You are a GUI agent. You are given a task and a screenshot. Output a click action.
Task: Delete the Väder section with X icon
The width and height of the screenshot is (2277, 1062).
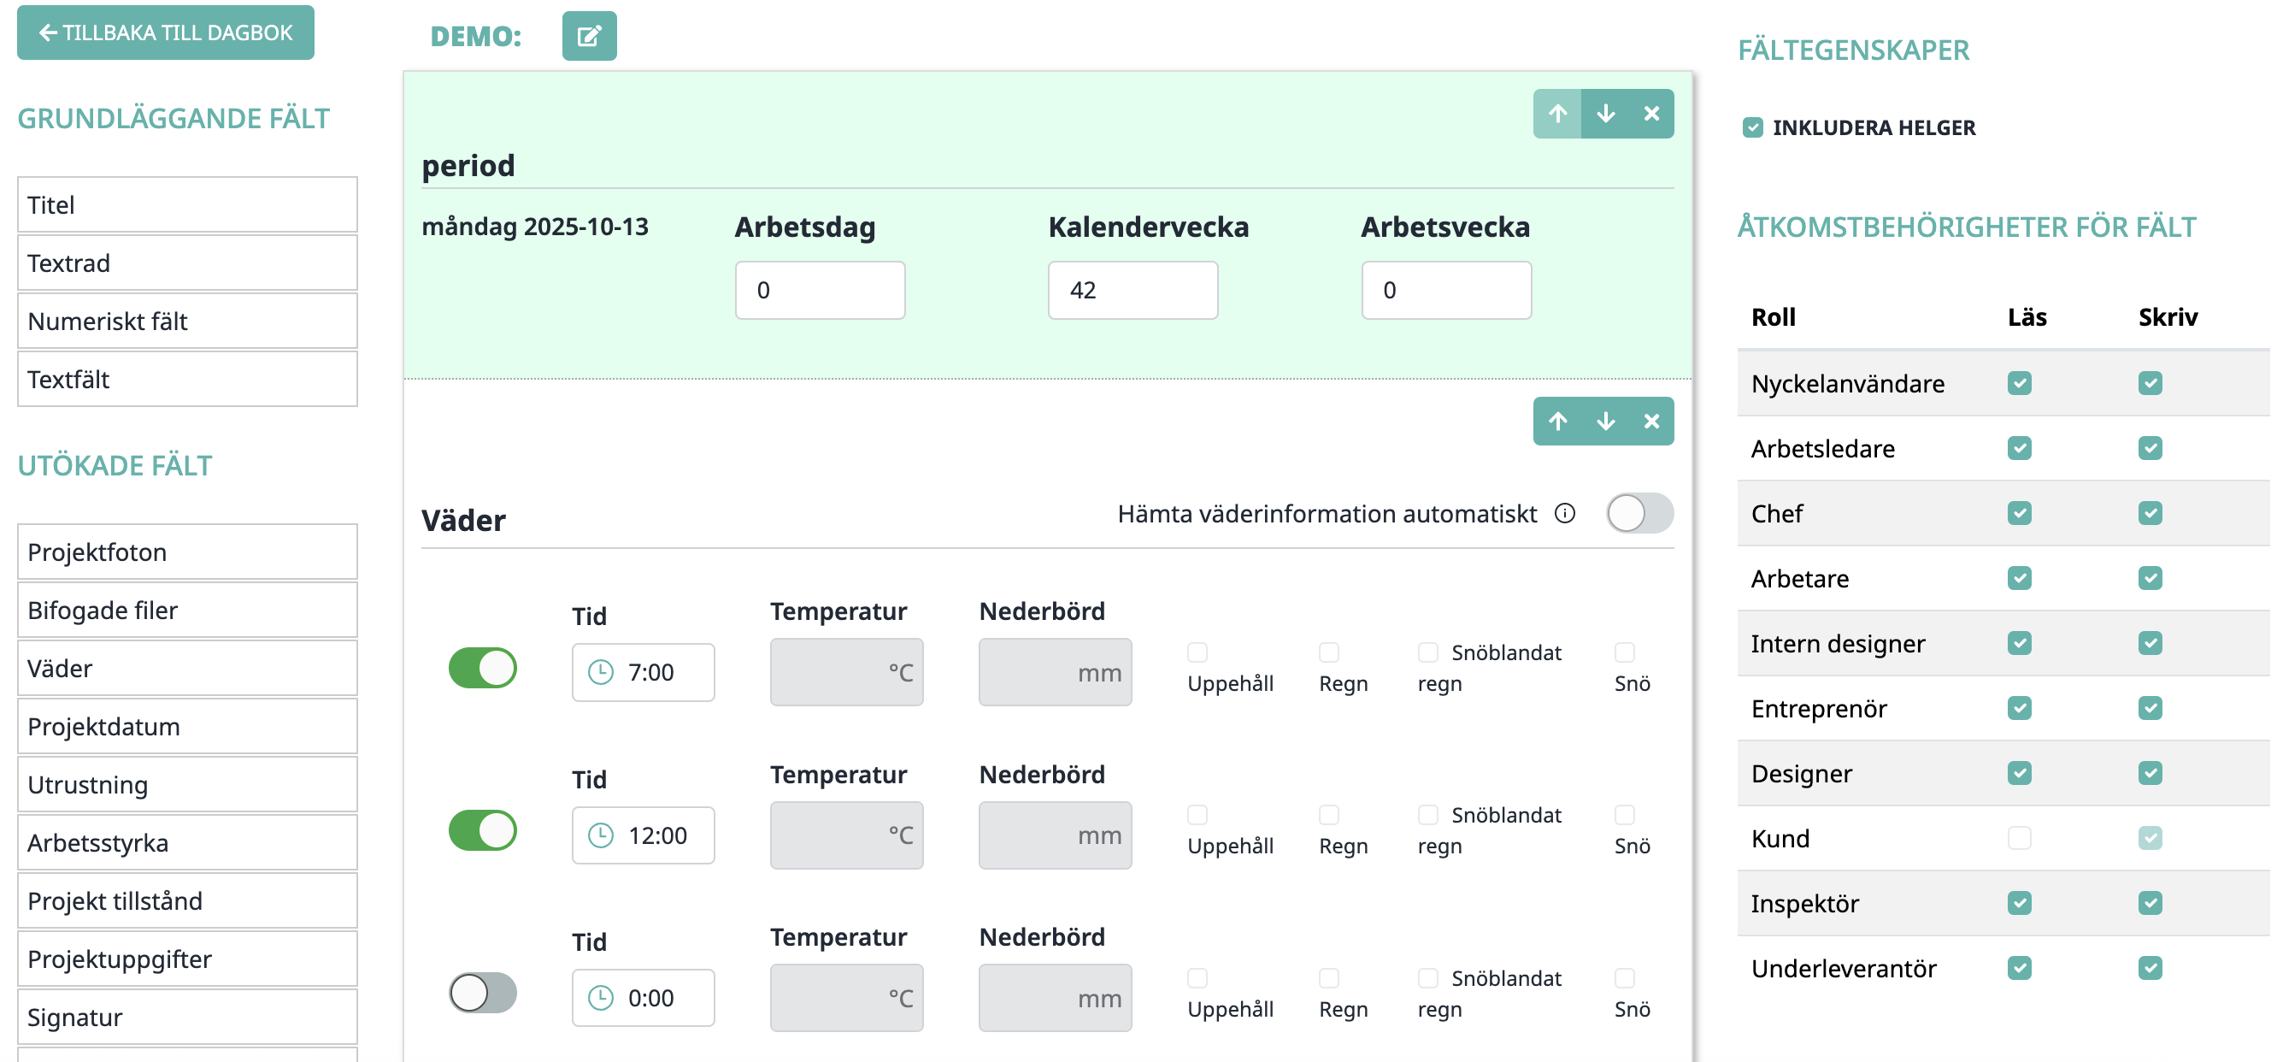tap(1650, 422)
